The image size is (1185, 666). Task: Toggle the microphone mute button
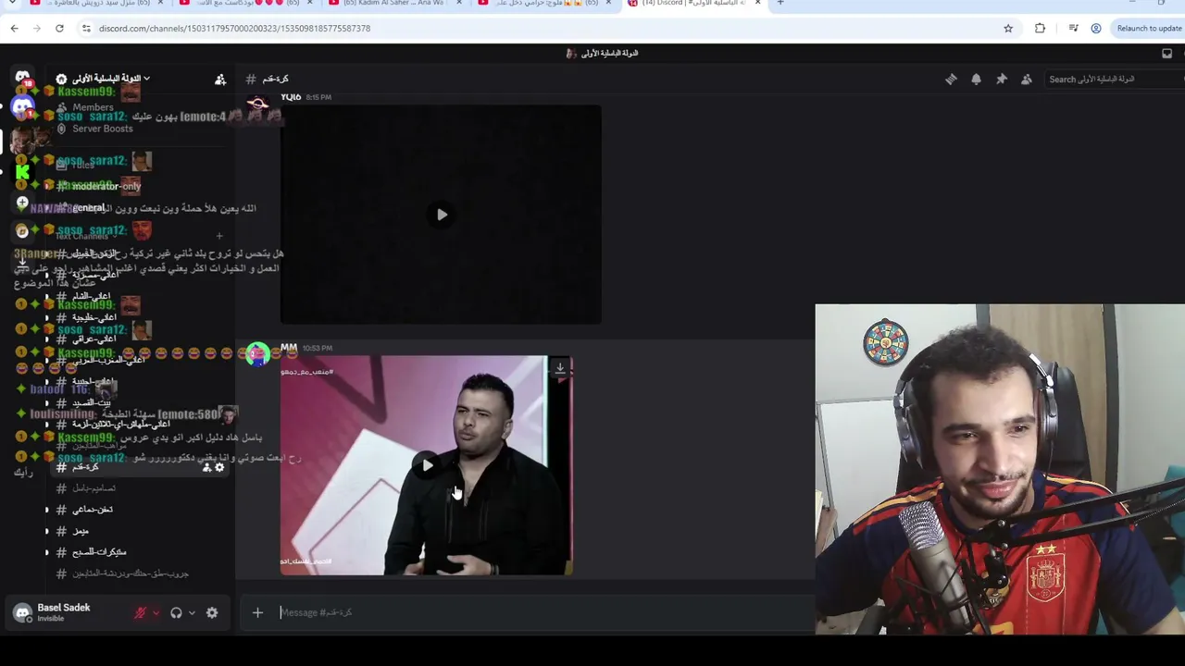[141, 612]
